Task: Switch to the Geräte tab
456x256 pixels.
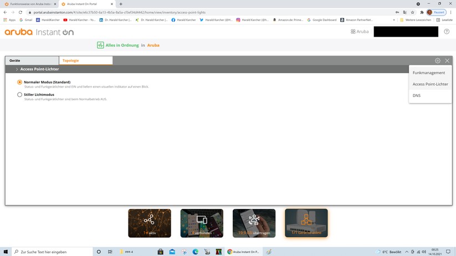Action: pyautogui.click(x=32, y=60)
